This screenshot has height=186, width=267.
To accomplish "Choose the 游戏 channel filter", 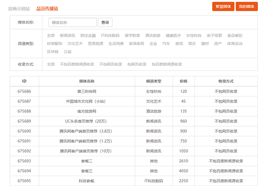I will tap(179, 44).
